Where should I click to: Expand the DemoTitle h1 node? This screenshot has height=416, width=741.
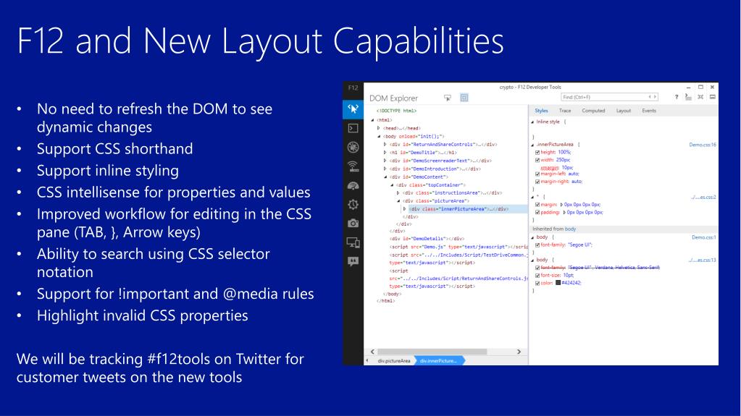pyautogui.click(x=385, y=153)
